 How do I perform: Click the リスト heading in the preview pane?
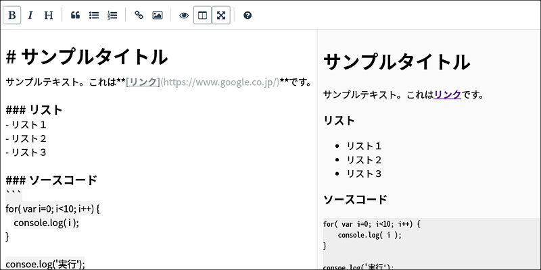(x=339, y=121)
